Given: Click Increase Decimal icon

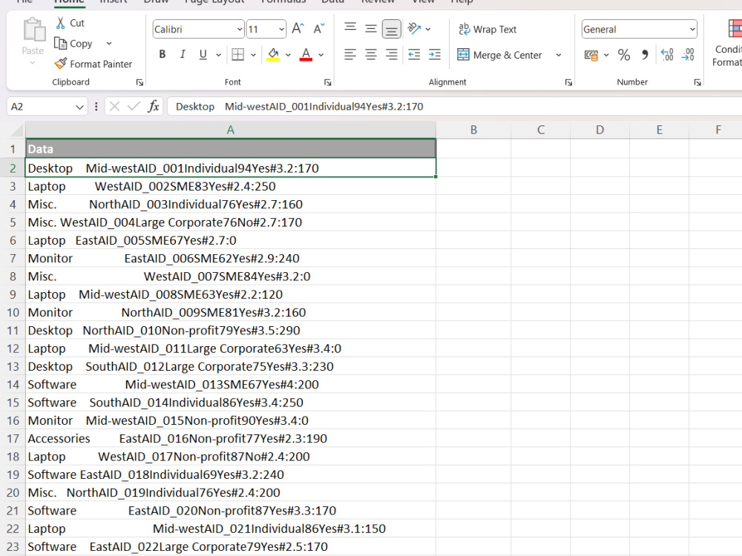Looking at the screenshot, I should (667, 55).
